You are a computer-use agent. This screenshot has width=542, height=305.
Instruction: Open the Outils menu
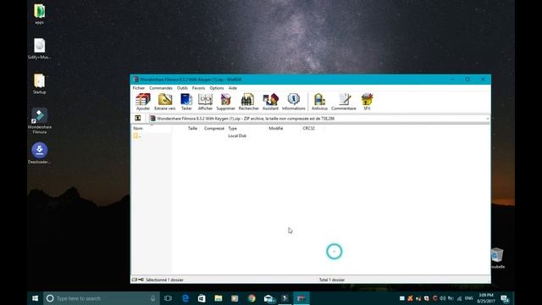[182, 88]
